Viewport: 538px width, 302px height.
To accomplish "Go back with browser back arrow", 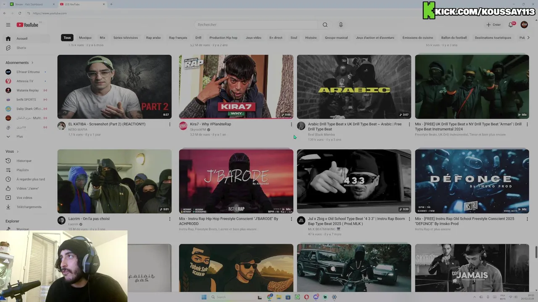I will pos(5,13).
